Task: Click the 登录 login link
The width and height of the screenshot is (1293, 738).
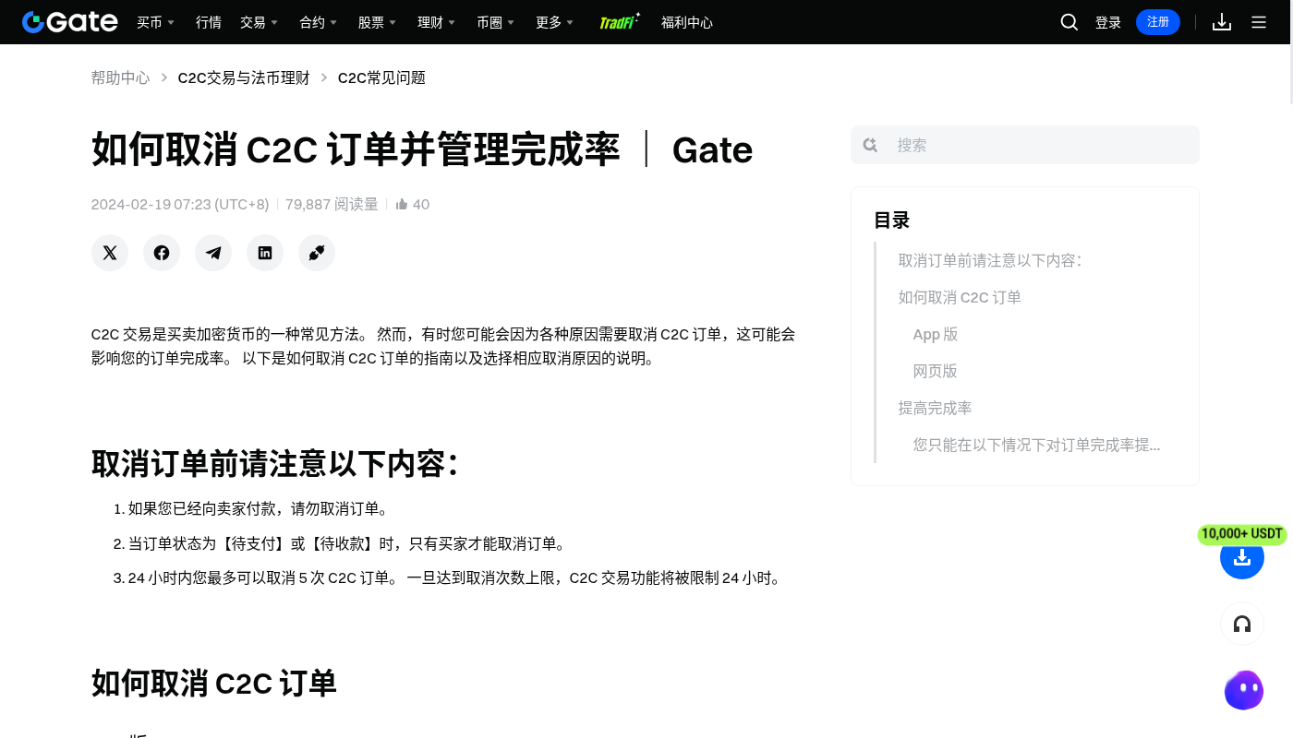Action: coord(1108,22)
